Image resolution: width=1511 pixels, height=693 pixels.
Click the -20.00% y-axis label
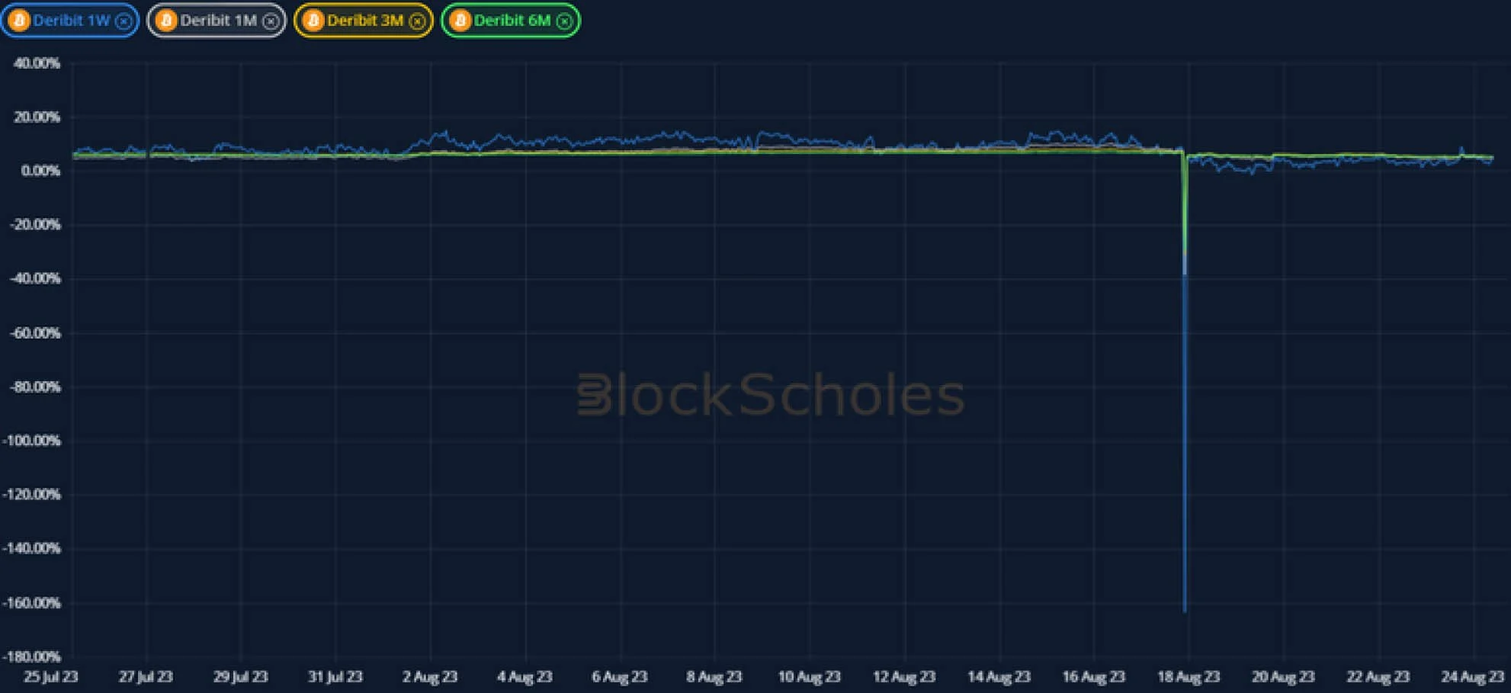tap(35, 225)
